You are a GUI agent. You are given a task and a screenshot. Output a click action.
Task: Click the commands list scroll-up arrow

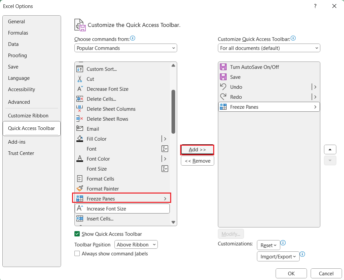pos(173,66)
